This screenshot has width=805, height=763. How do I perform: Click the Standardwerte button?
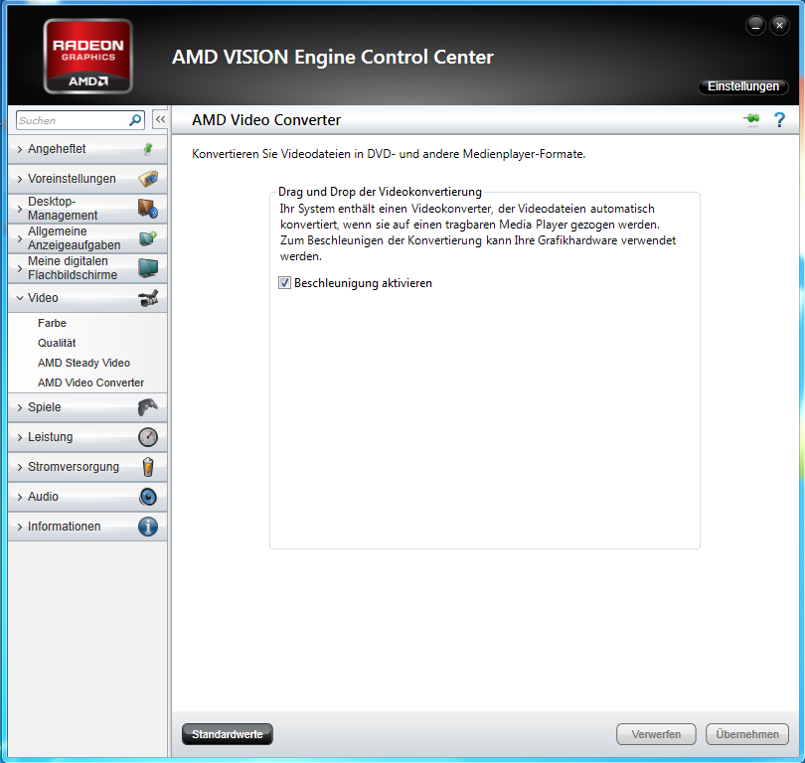(x=227, y=734)
